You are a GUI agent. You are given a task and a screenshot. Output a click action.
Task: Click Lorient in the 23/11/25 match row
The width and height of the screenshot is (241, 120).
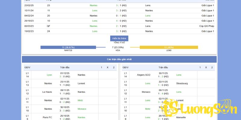click(x=81, y=83)
